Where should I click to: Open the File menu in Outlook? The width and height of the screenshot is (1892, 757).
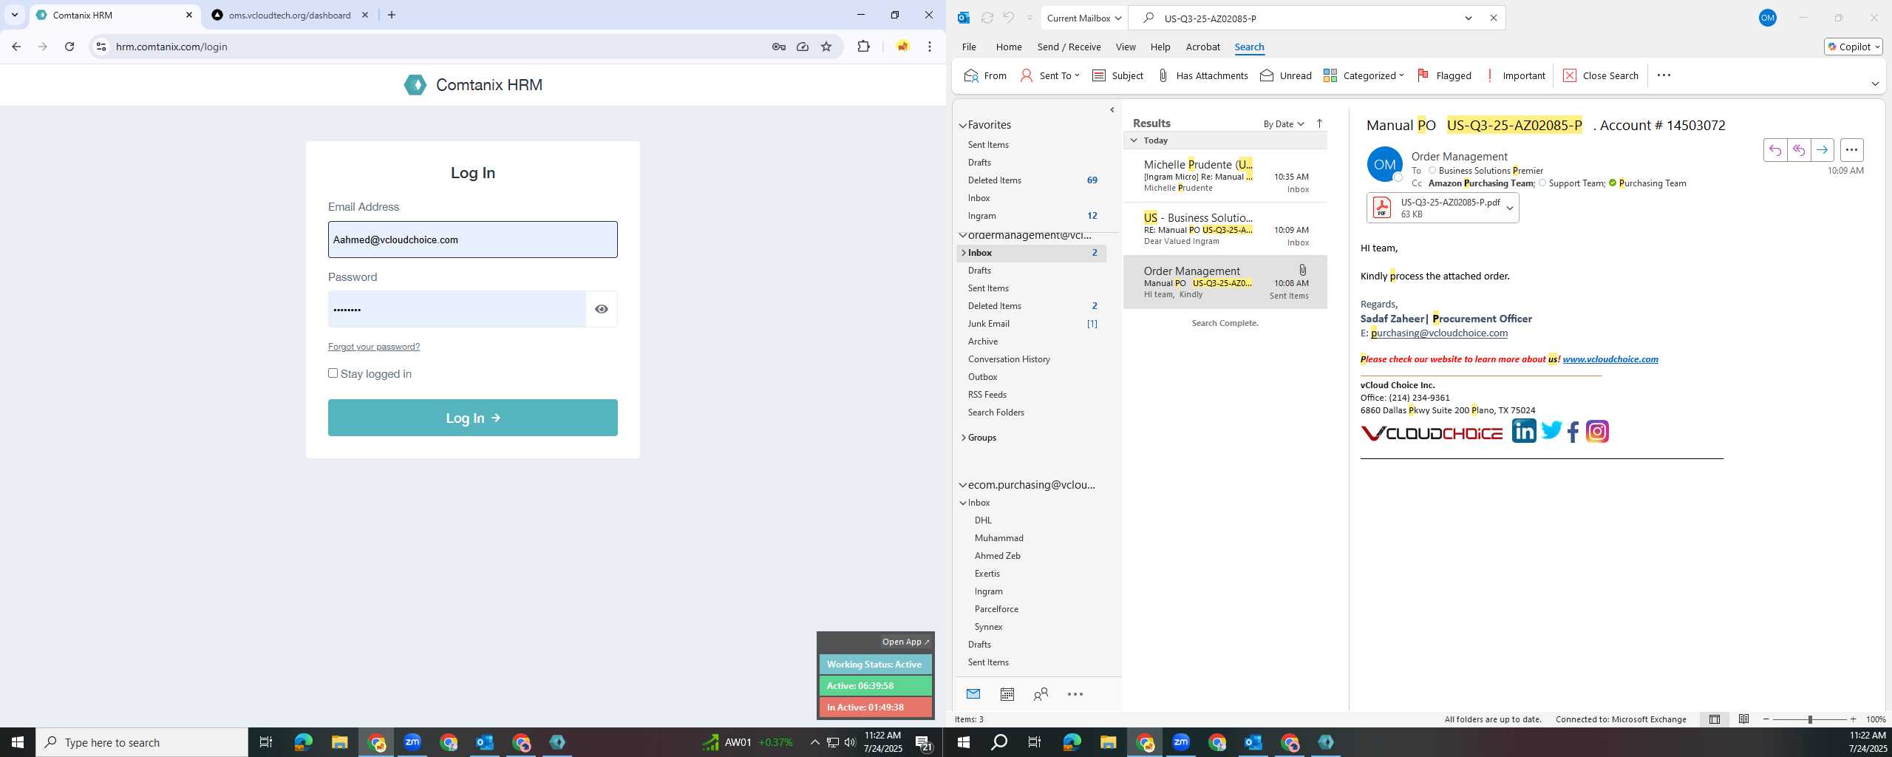pyautogui.click(x=969, y=47)
